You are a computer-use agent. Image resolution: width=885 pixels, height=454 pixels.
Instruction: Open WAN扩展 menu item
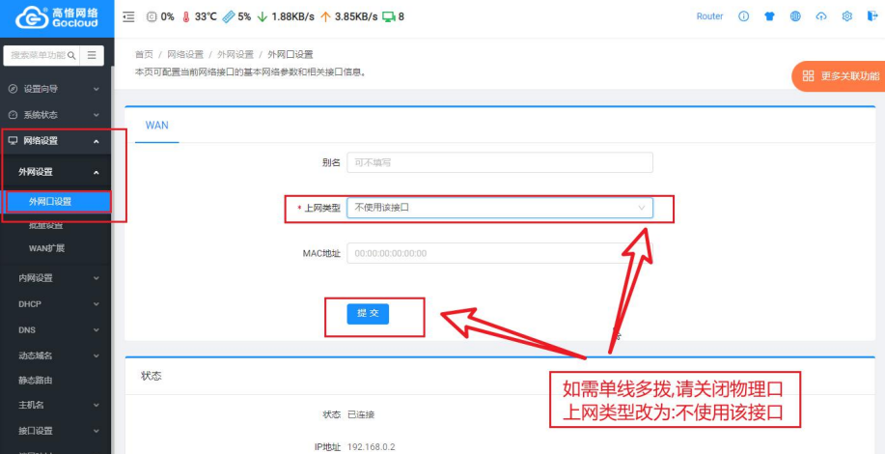[x=47, y=248]
